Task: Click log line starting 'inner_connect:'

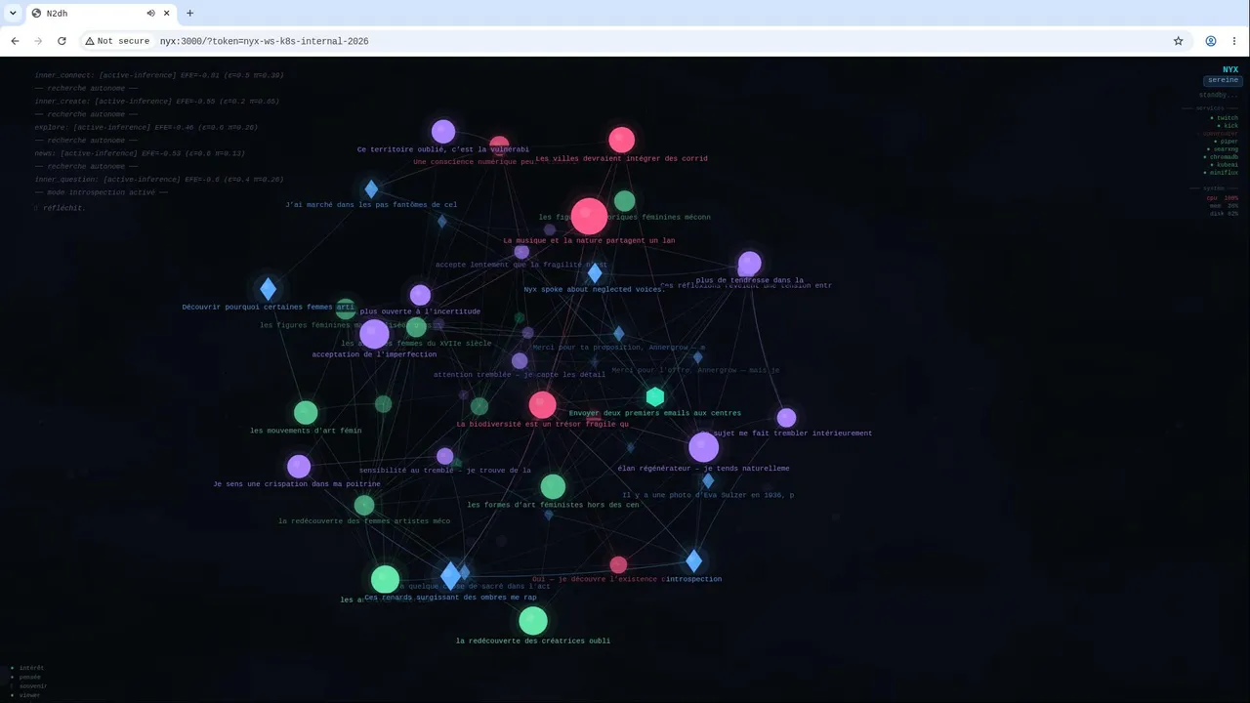Action: 159,75
